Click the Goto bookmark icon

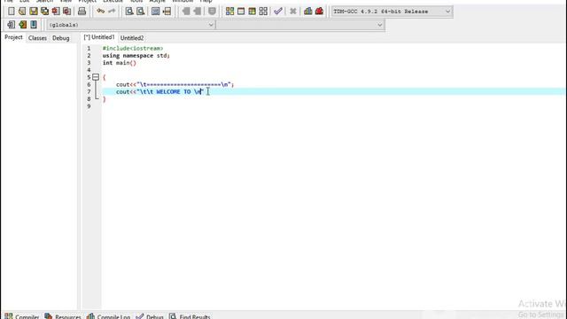34,25
